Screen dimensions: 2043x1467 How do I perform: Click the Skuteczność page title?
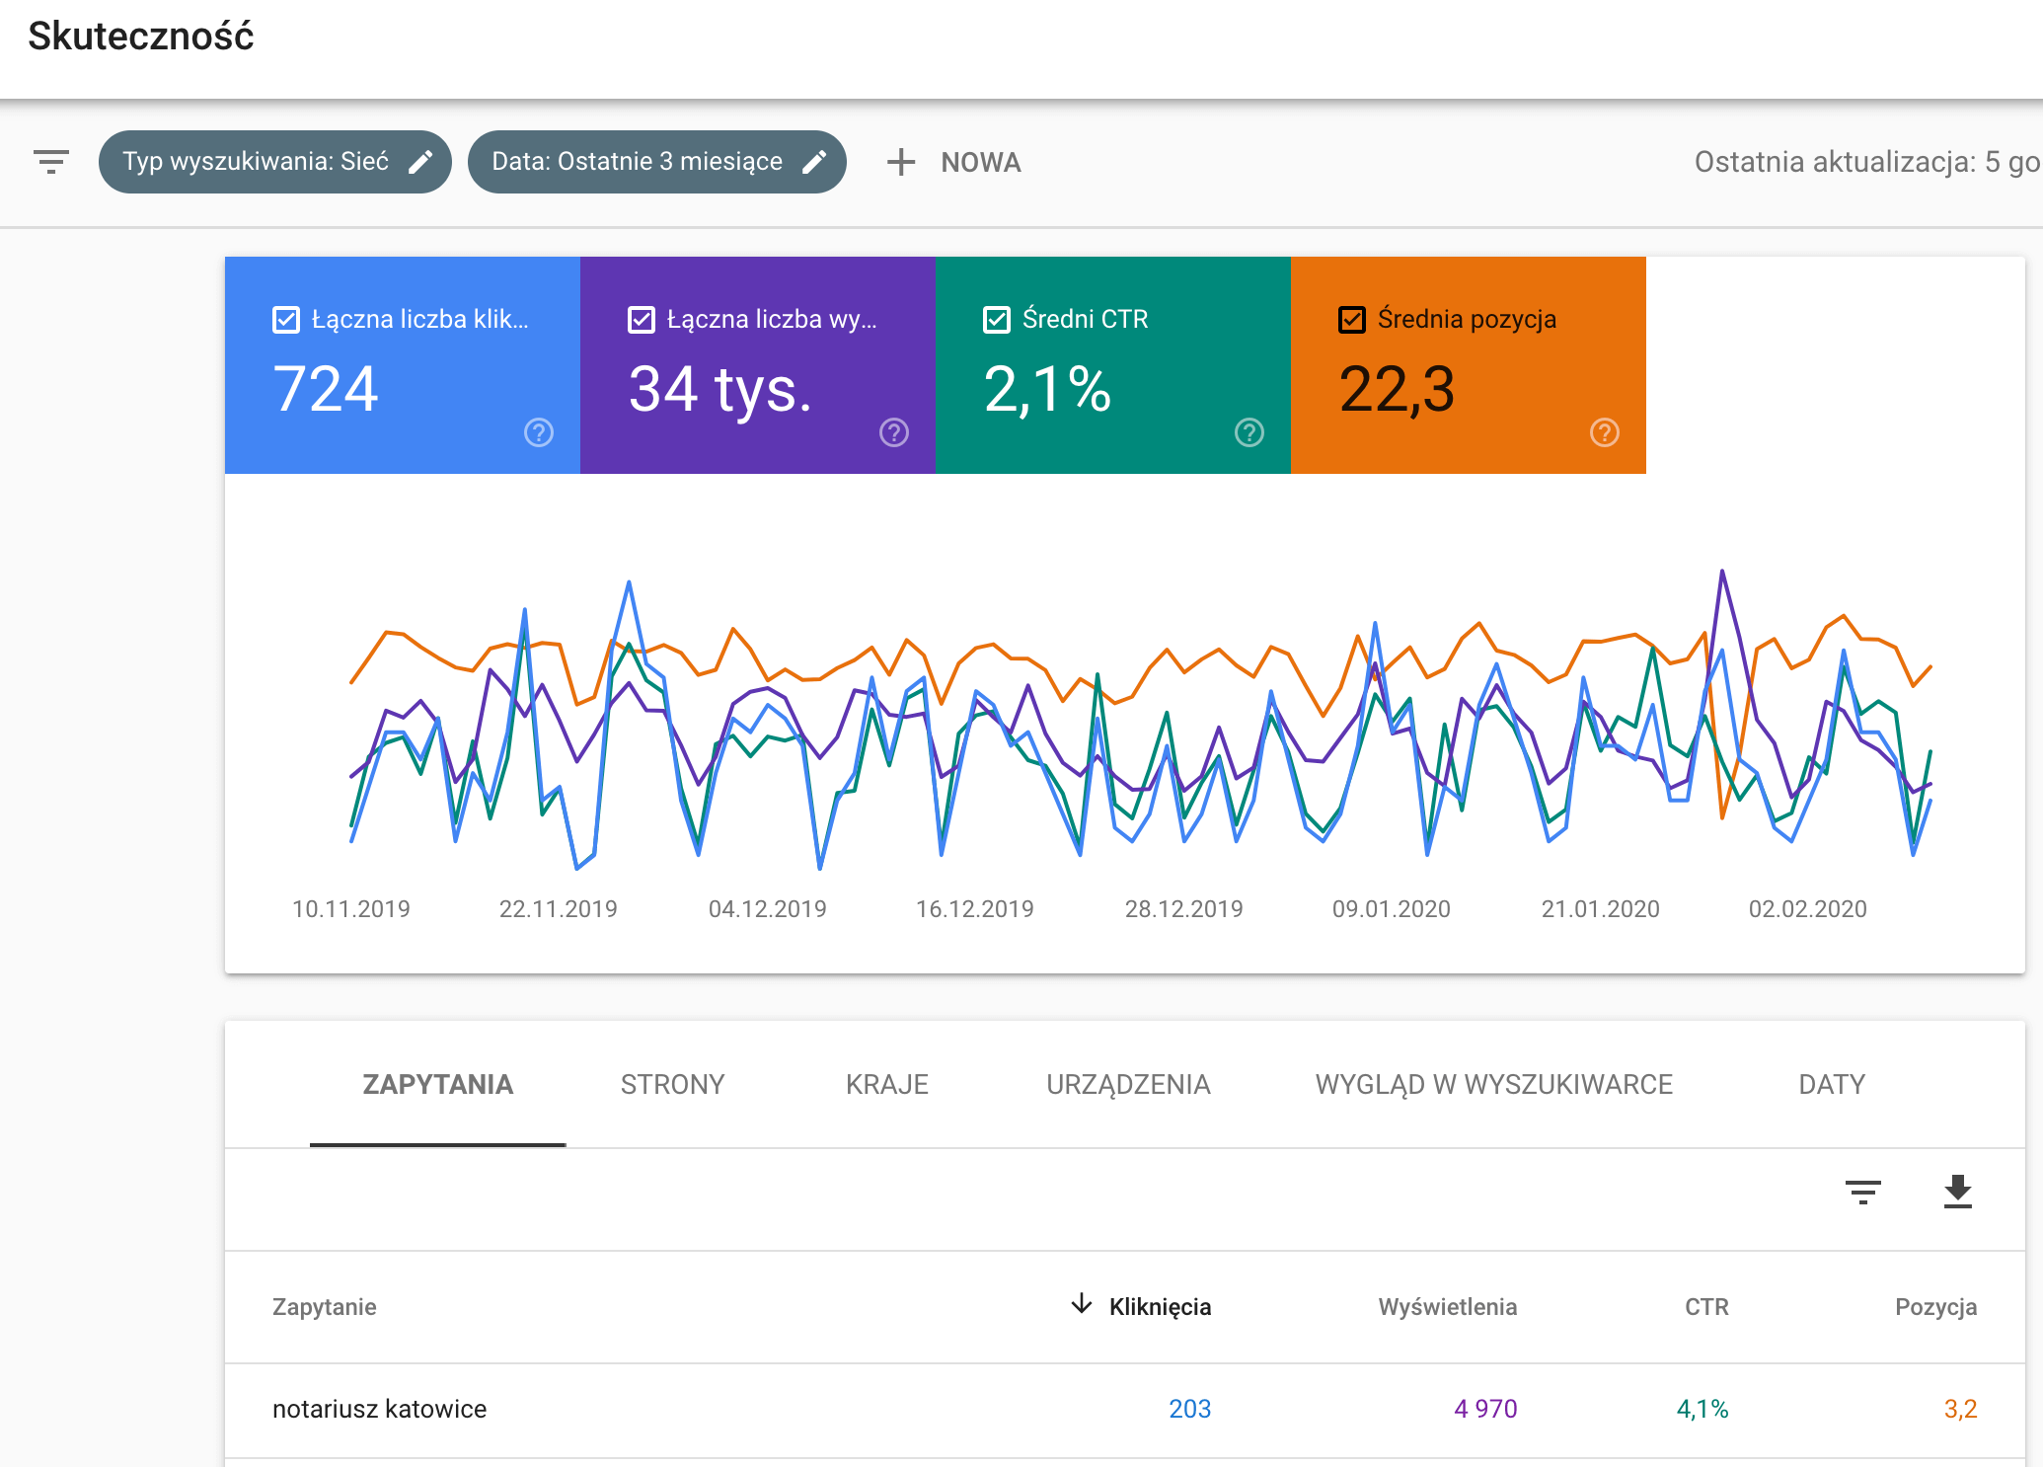[141, 37]
